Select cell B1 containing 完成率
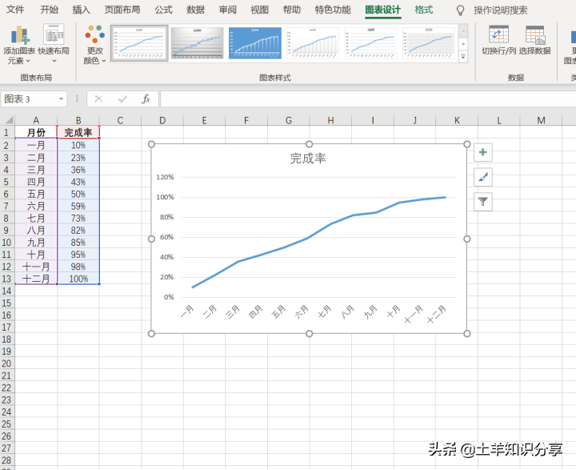Image resolution: width=576 pixels, height=470 pixels. [x=78, y=132]
